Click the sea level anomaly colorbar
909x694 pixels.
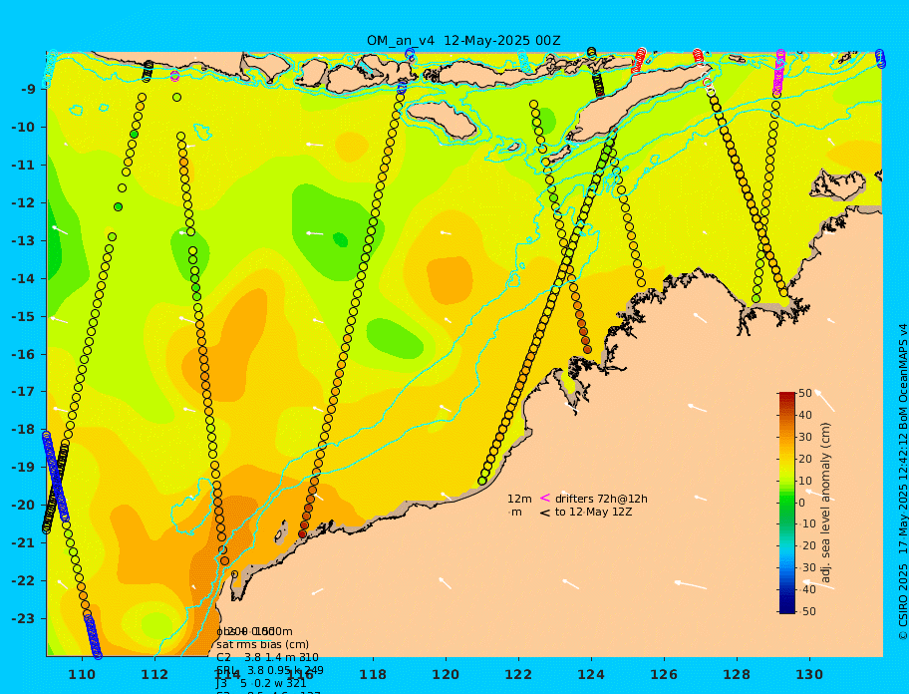click(x=787, y=503)
